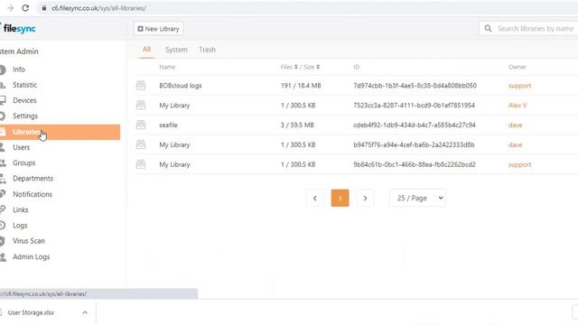The width and height of the screenshot is (578, 325).
Task: Open User Storage.xlsx in downloads bar
Action: pos(31,312)
